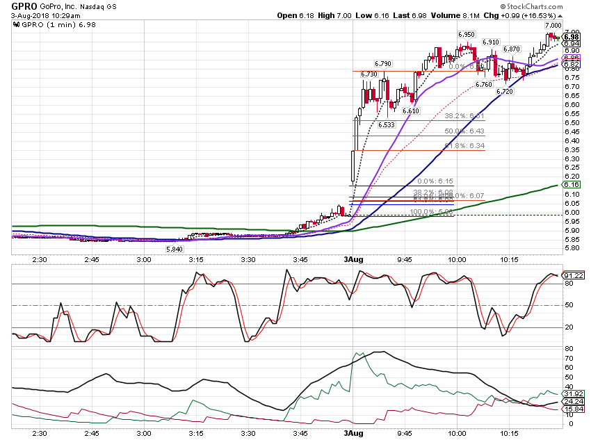Image resolution: width=591 pixels, height=440 pixels.
Task: Click the 5.840 low price annotation
Action: 174,249
